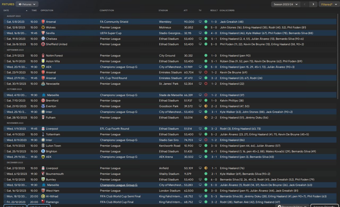Click the 90,000 attendance figure
Image resolution: width=340 pixels, height=207 pixels.
(189, 22)
